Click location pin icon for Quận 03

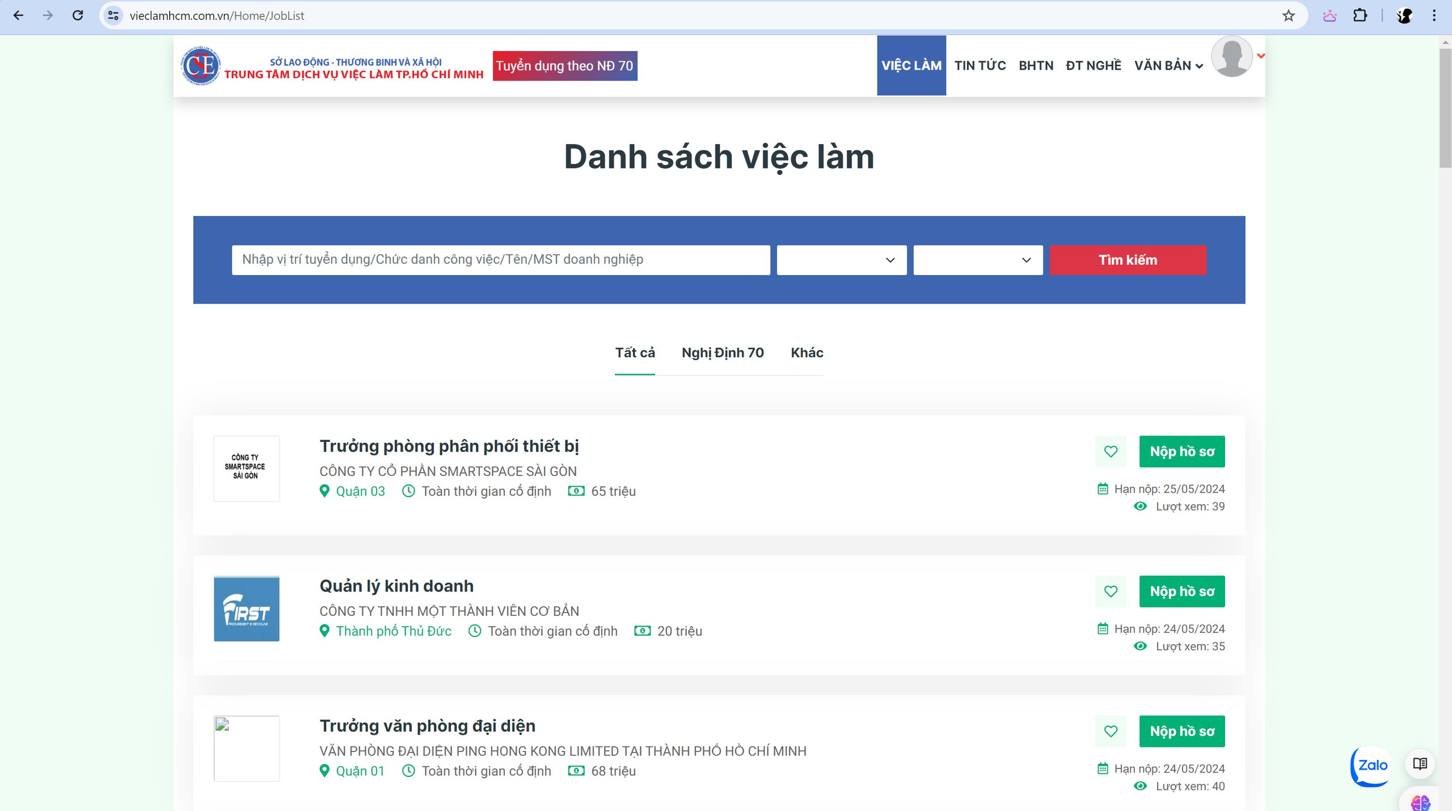click(x=324, y=491)
